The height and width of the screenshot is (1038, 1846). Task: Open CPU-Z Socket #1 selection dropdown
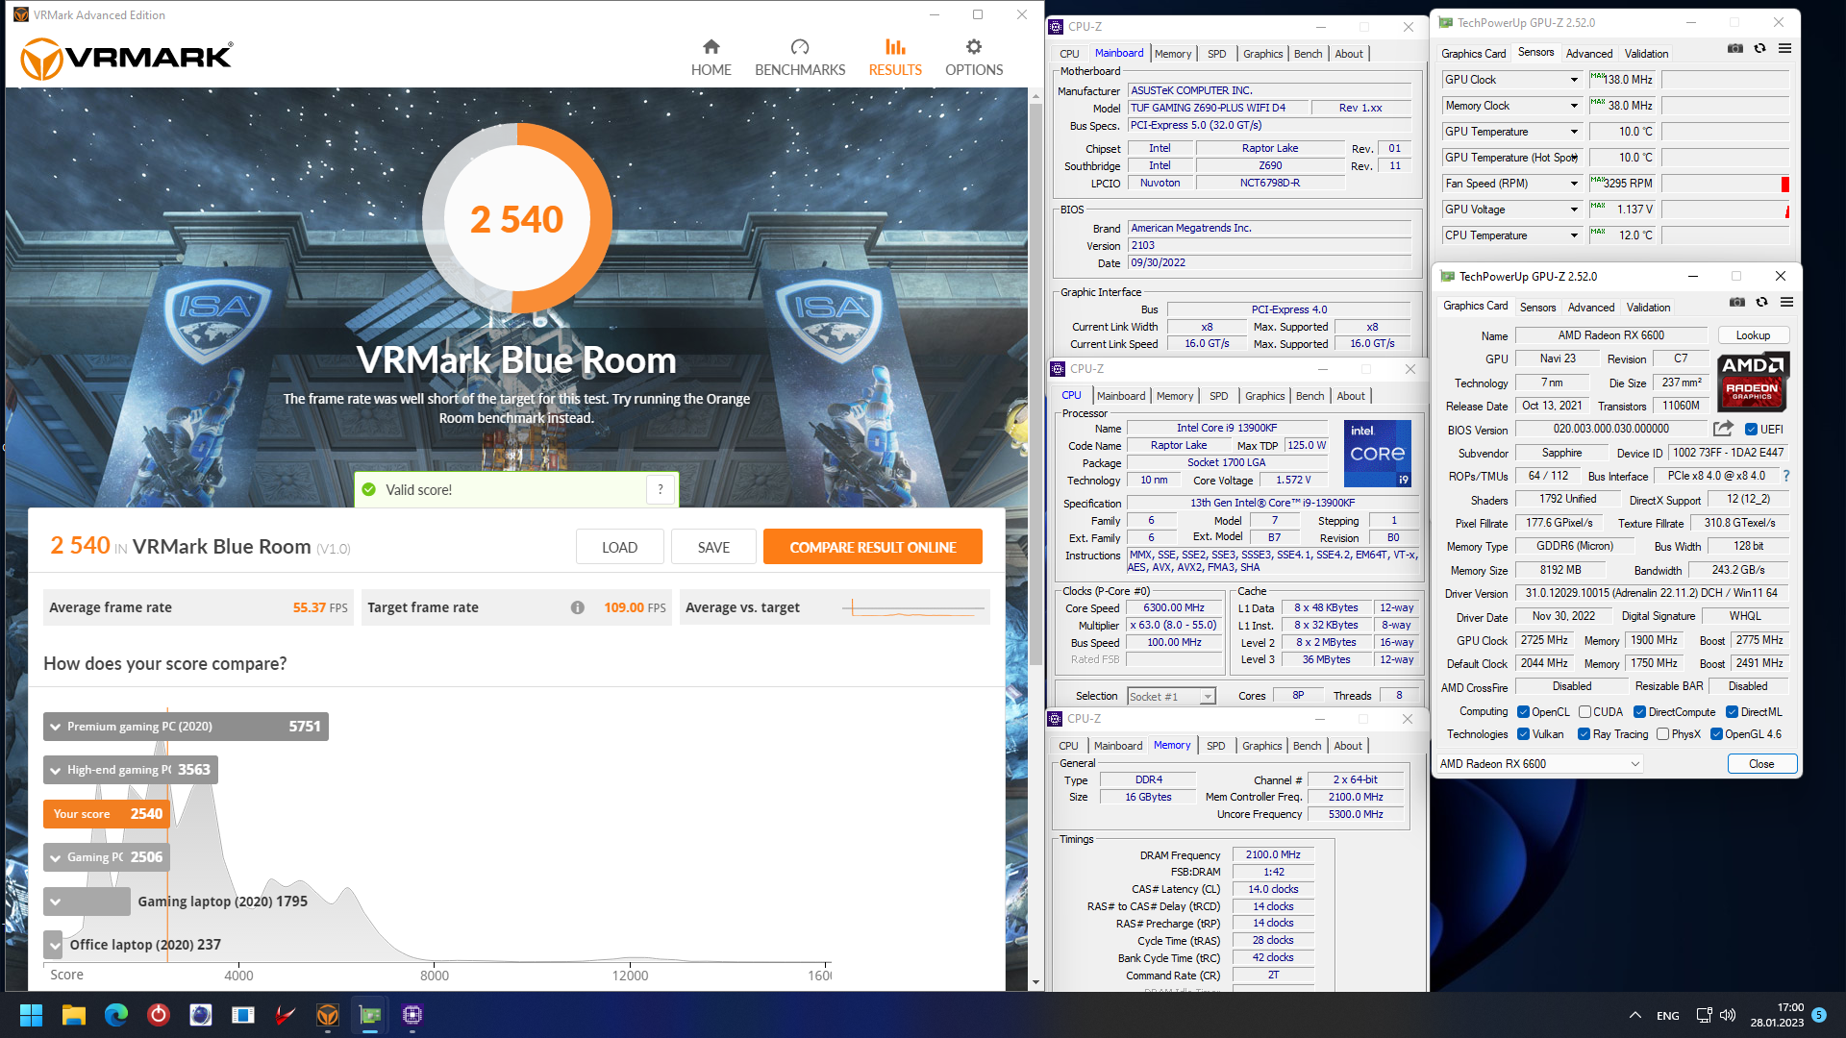pyautogui.click(x=1171, y=696)
